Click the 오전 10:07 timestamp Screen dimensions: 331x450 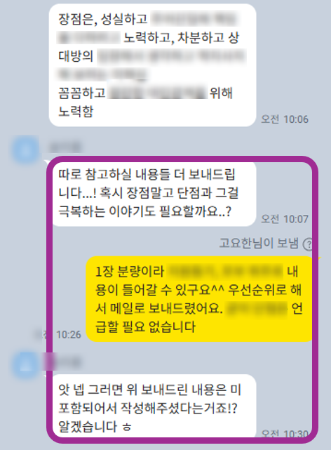[x=285, y=219]
